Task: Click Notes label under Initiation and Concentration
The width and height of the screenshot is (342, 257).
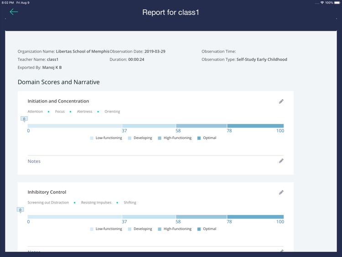Action: (34, 161)
